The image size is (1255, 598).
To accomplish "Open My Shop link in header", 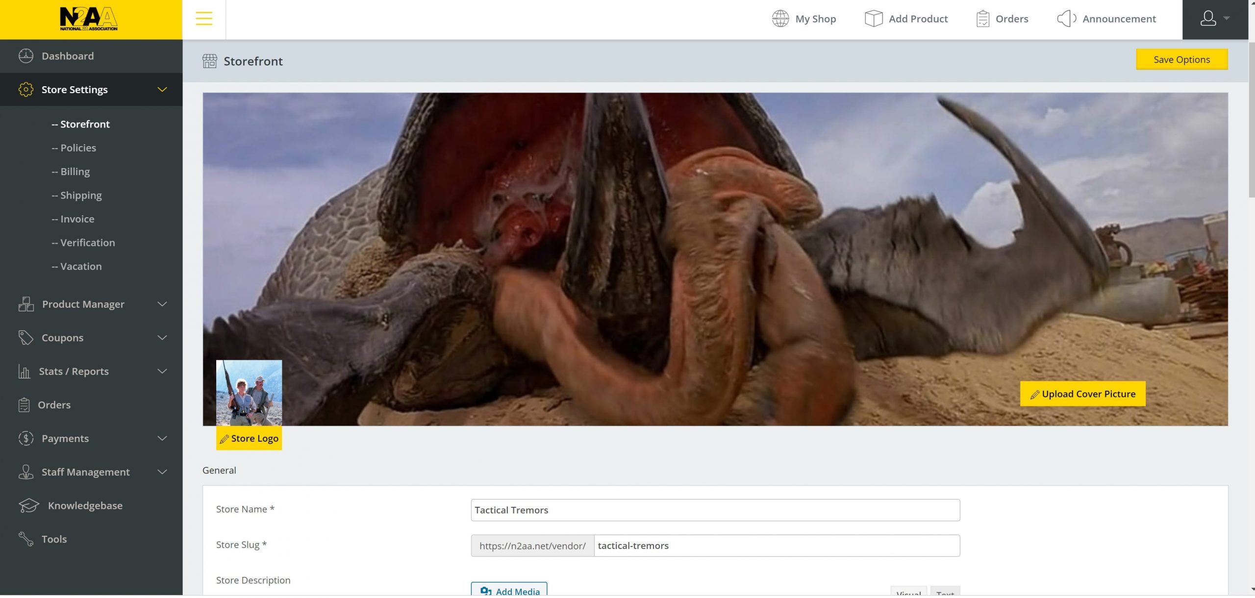I will [804, 19].
